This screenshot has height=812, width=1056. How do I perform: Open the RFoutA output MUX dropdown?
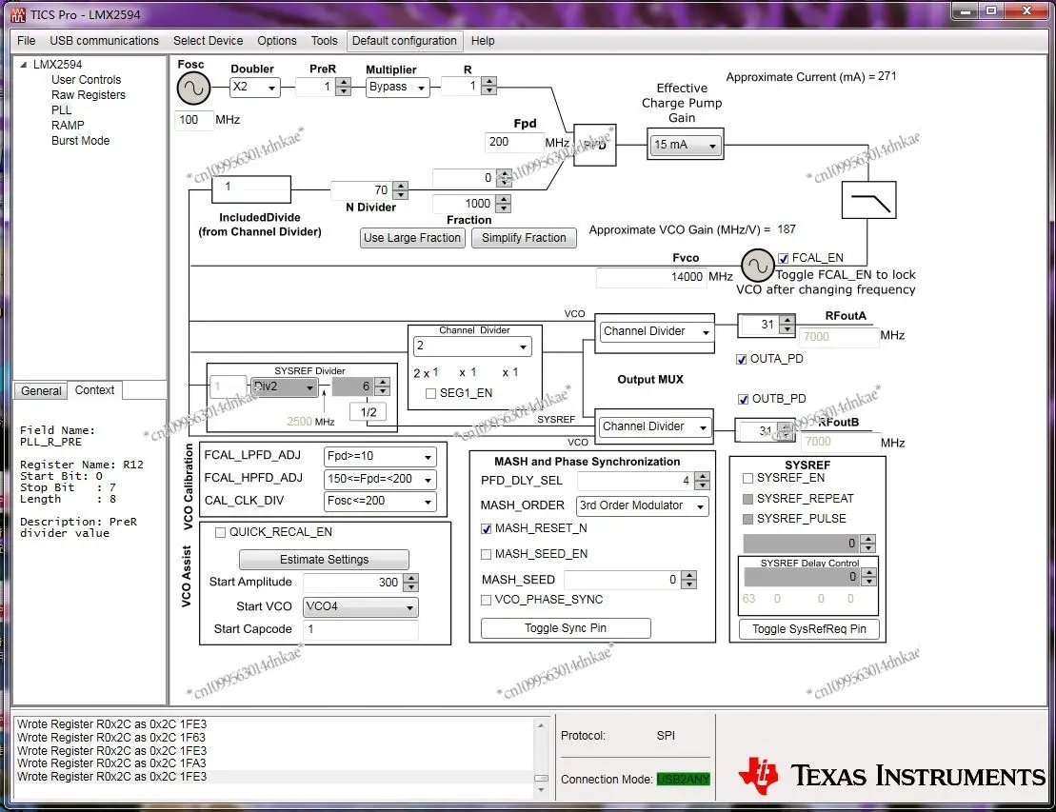[x=656, y=331]
